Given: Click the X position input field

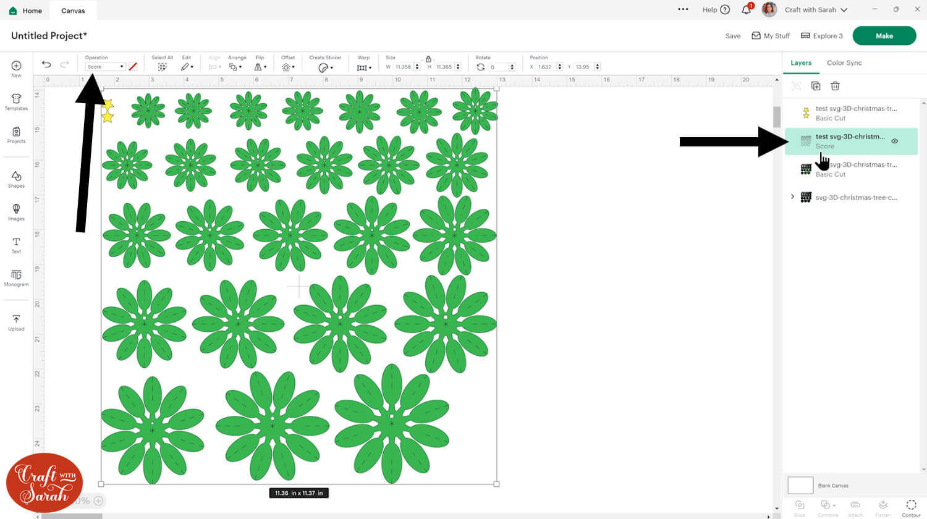Looking at the screenshot, I should point(546,67).
